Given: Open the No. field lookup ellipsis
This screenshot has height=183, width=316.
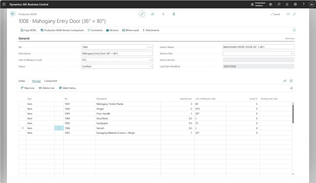Looking at the screenshot, I should [150, 47].
